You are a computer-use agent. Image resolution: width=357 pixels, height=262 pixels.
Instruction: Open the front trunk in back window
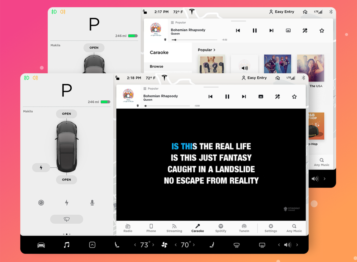[x=94, y=48]
